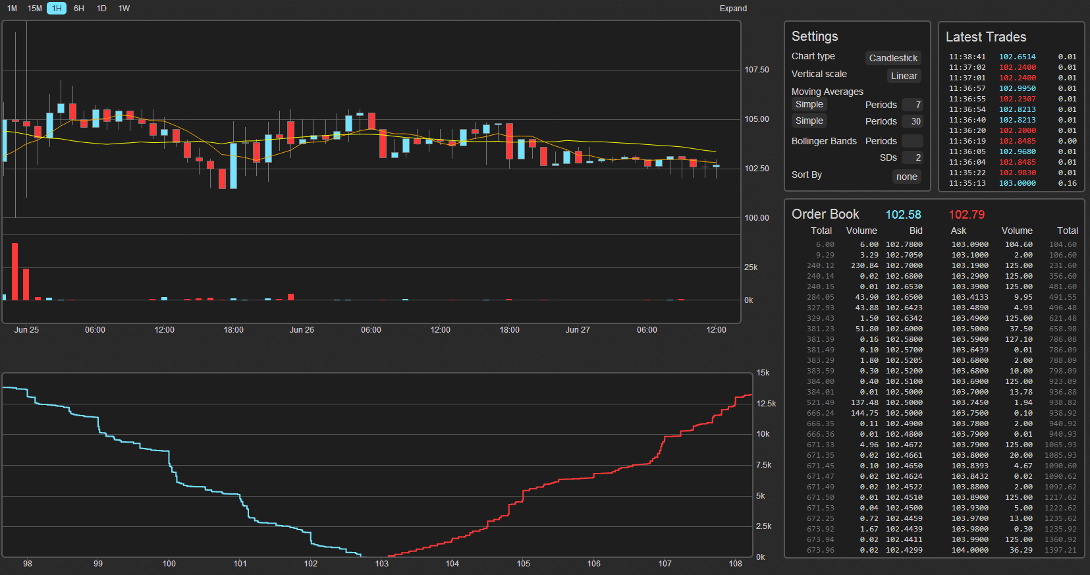Open second Simple moving average type dropdown
Viewport: 1090px width, 575px height.
click(809, 121)
